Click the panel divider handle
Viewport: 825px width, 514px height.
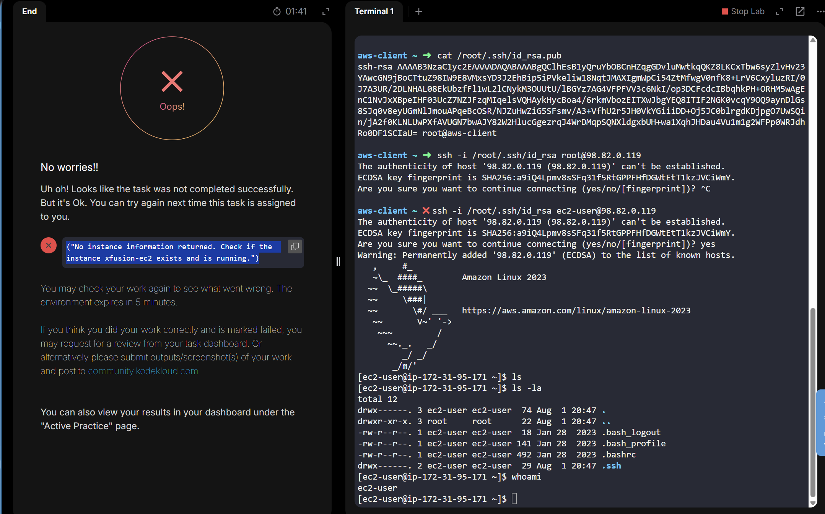click(x=338, y=261)
